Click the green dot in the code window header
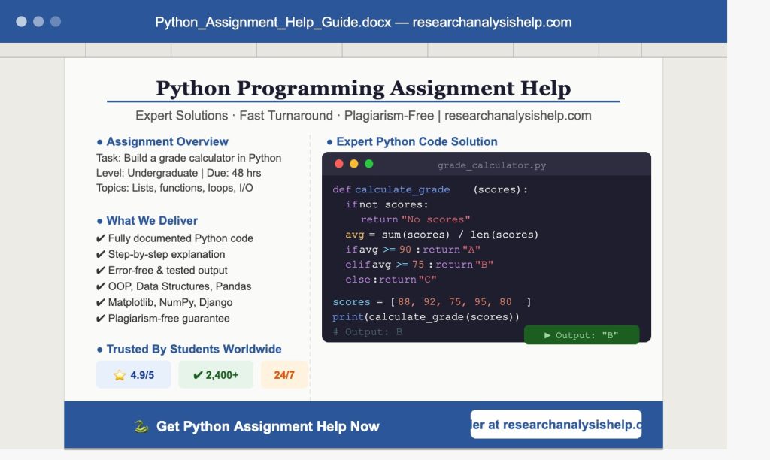Image resolution: width=770 pixels, height=460 pixels. (x=368, y=164)
